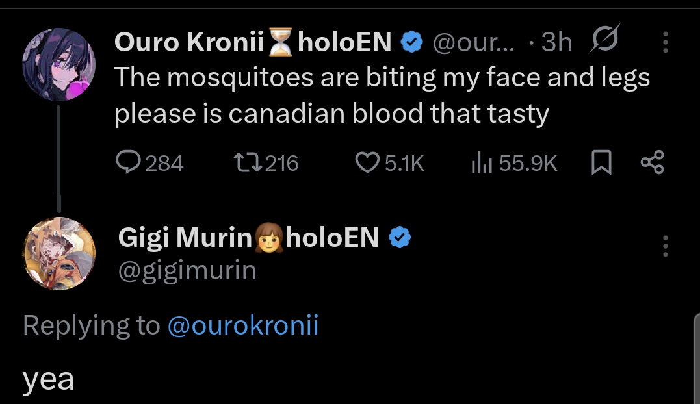The image size is (700, 404).
Task: Open the @gigimurin handle
Action: 187,270
